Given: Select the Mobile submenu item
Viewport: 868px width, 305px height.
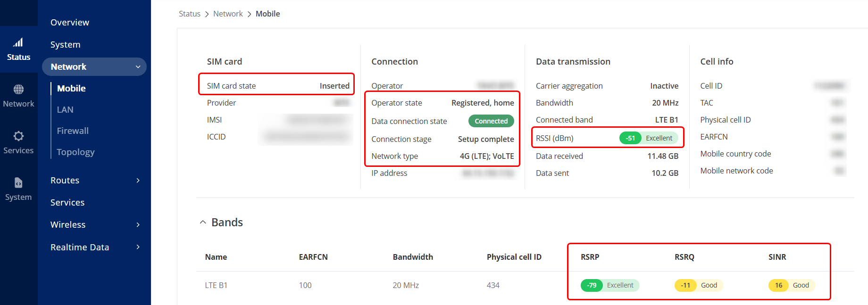Looking at the screenshot, I should click(71, 89).
